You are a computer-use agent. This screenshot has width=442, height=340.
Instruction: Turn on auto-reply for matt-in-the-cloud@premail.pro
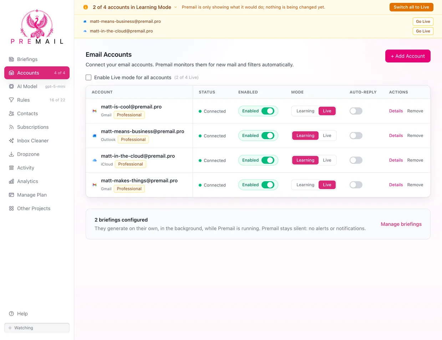356,160
